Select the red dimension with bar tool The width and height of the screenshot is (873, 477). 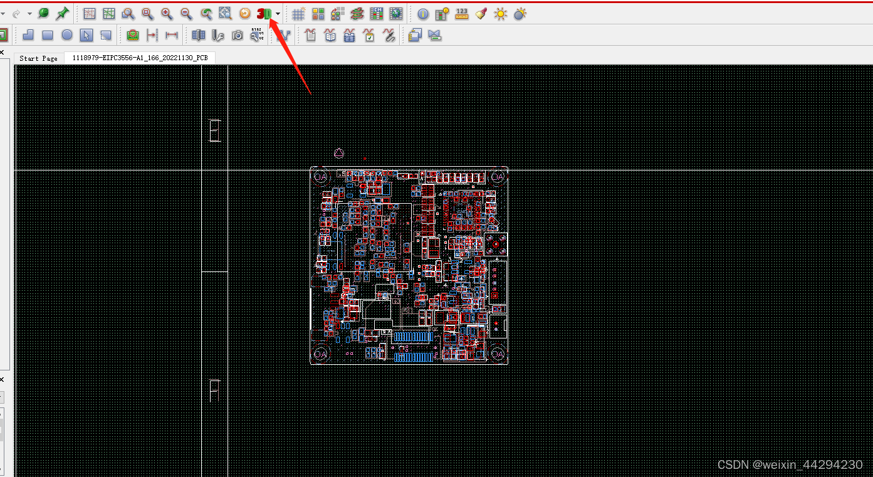pos(152,35)
